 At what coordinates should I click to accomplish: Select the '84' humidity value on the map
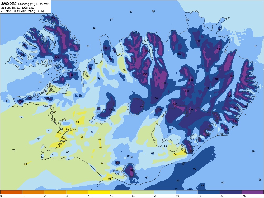40,82
